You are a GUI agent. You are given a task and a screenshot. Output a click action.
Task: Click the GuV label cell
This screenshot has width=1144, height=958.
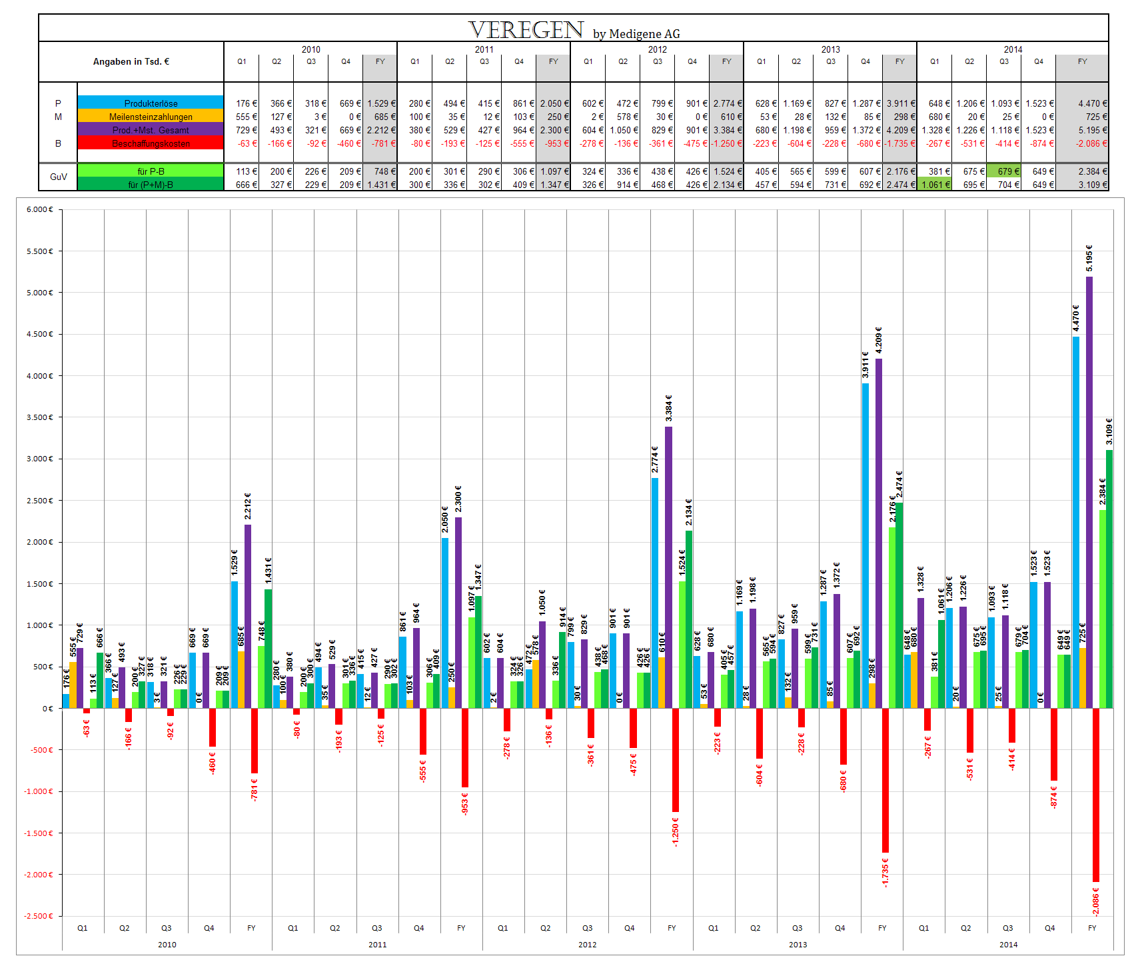tap(59, 177)
